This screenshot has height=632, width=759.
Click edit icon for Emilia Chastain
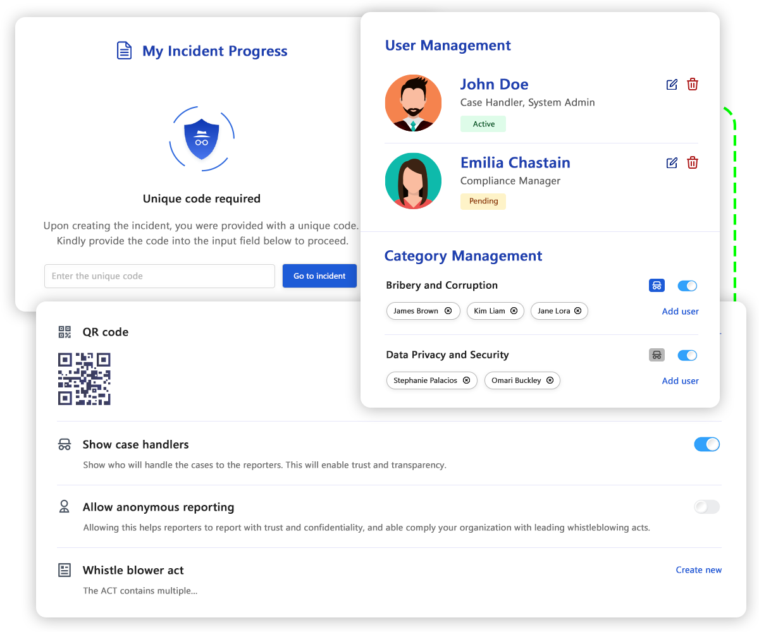672,163
